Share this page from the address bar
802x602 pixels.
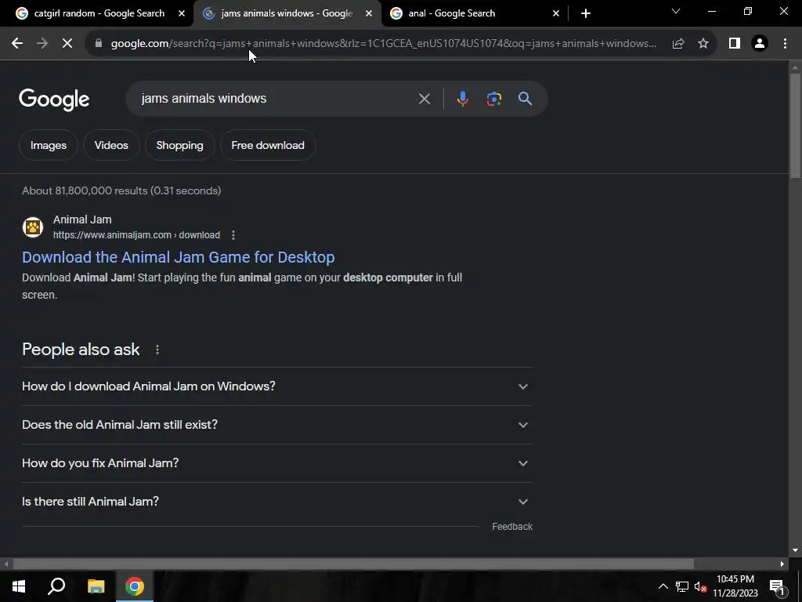(678, 44)
